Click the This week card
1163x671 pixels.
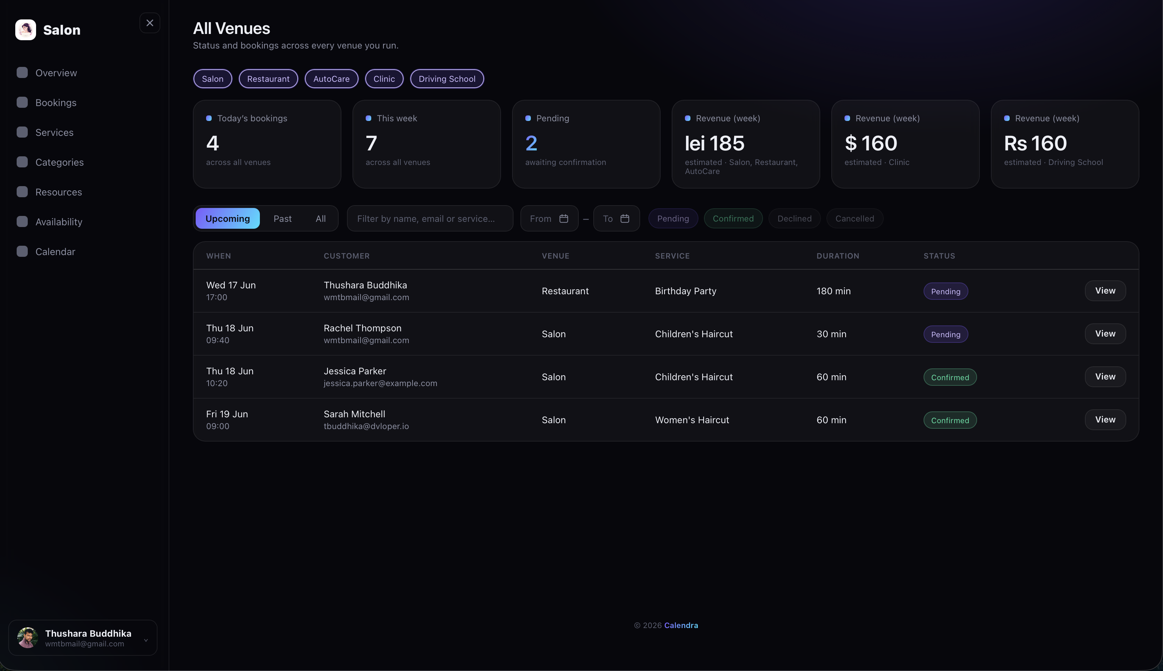[427, 144]
